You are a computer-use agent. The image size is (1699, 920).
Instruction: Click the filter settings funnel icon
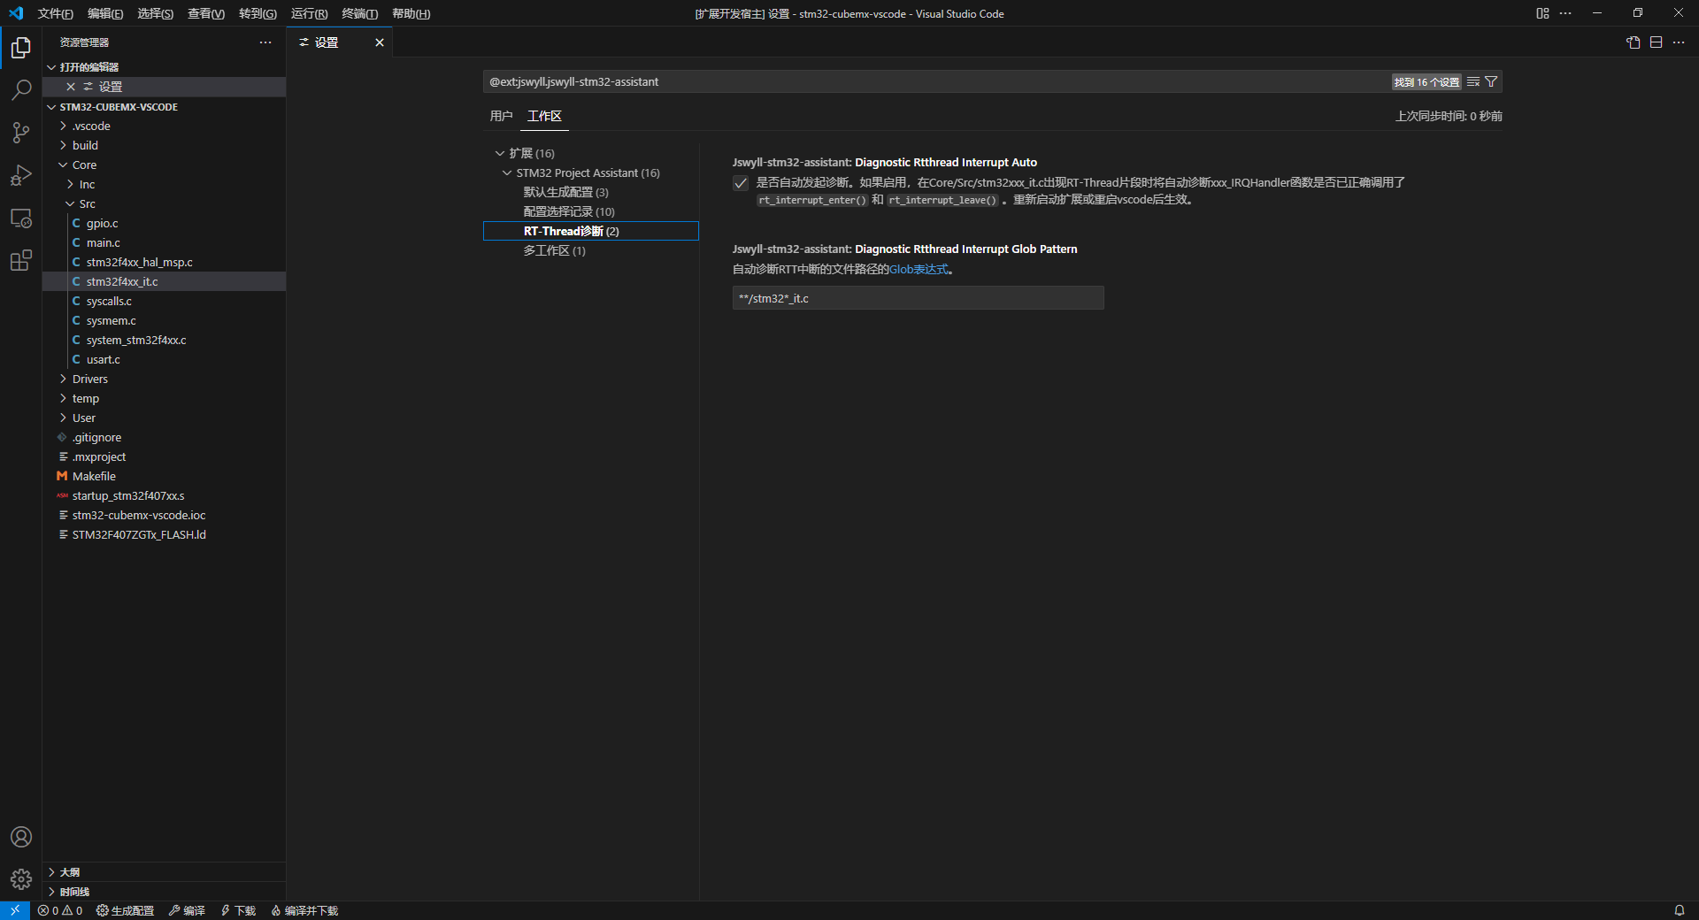1491,81
